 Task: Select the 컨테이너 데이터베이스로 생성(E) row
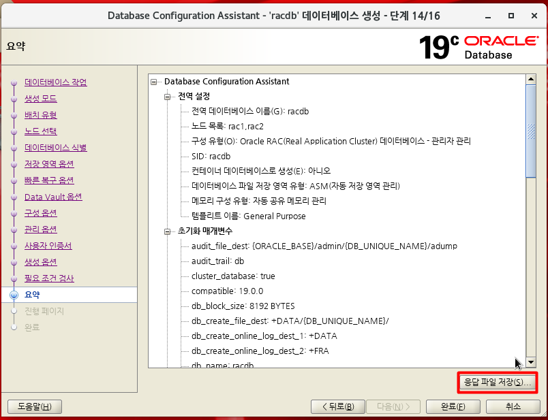point(261,171)
